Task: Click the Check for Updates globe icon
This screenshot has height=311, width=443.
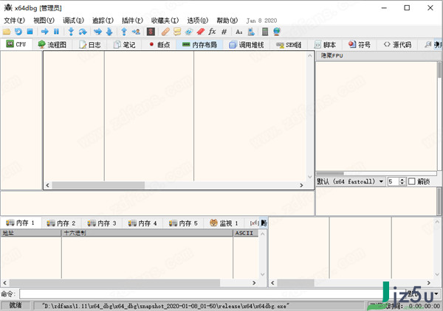Action: pos(277,32)
